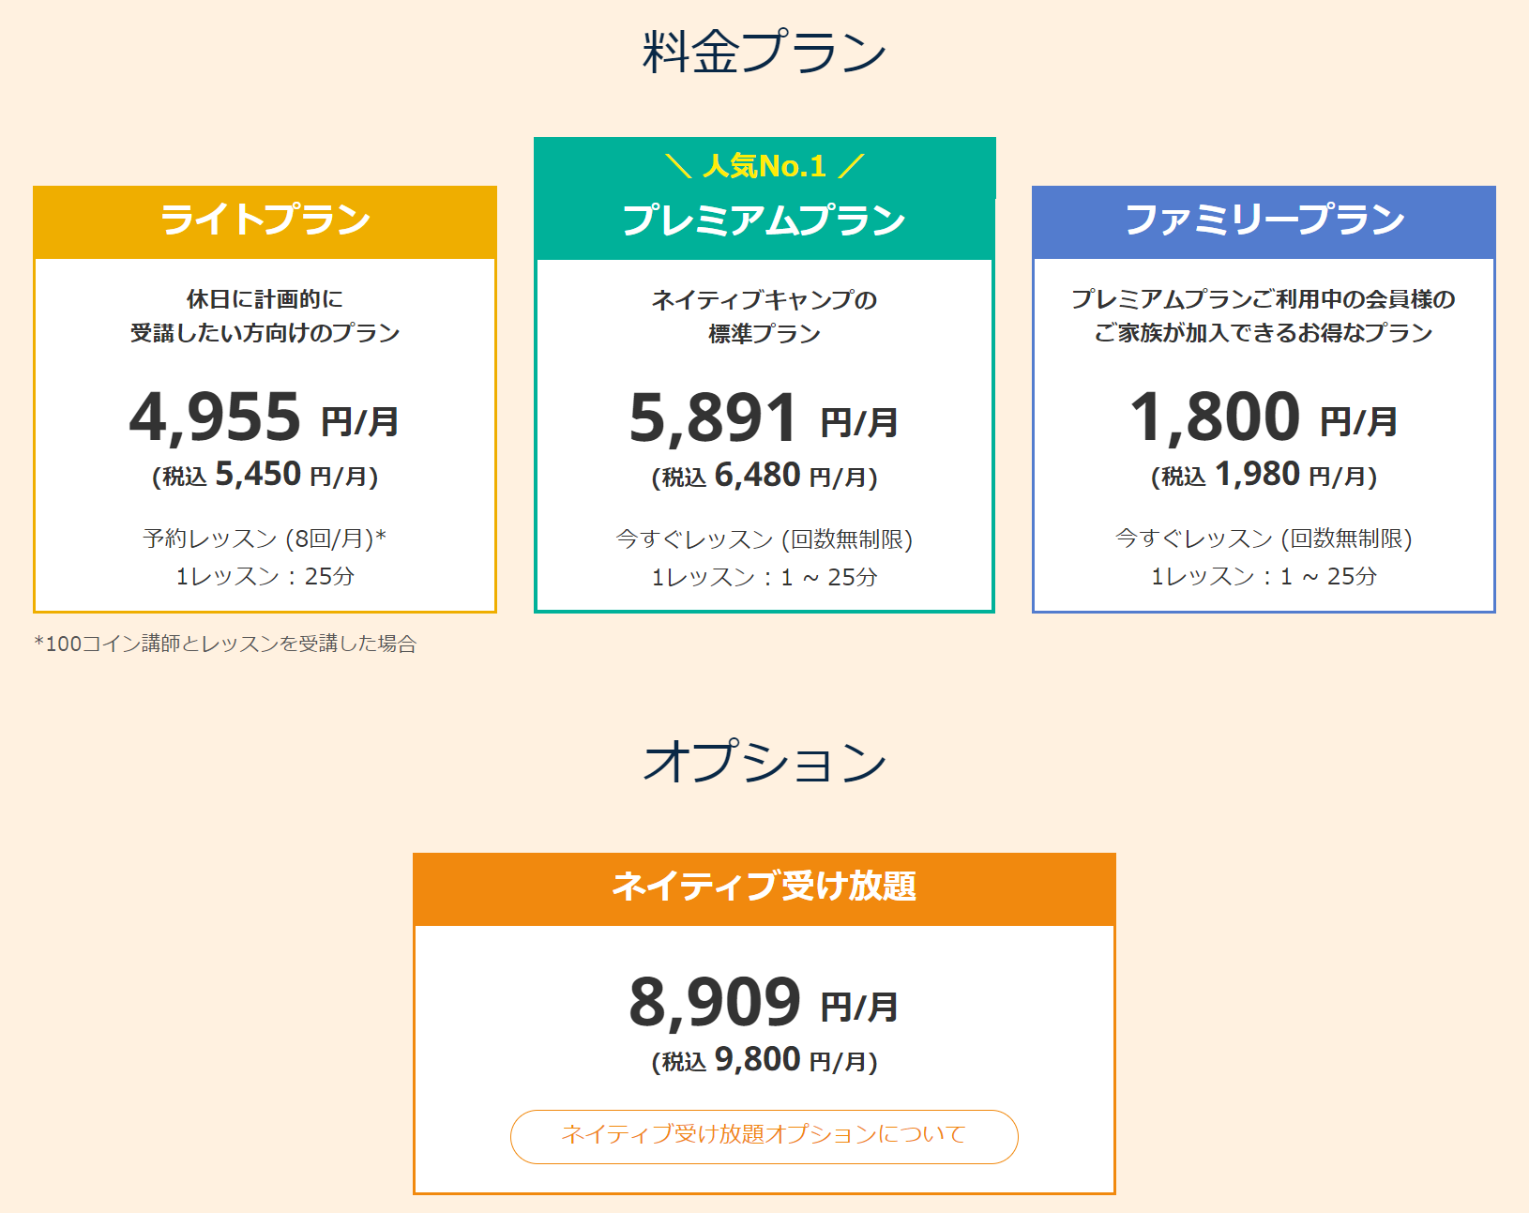Open the ネイティブ受け放題オプションについて link button
This screenshot has height=1213, width=1529.
[764, 1135]
